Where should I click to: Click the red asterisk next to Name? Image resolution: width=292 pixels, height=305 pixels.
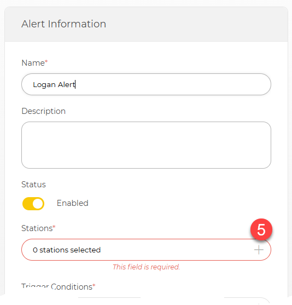[x=46, y=61]
